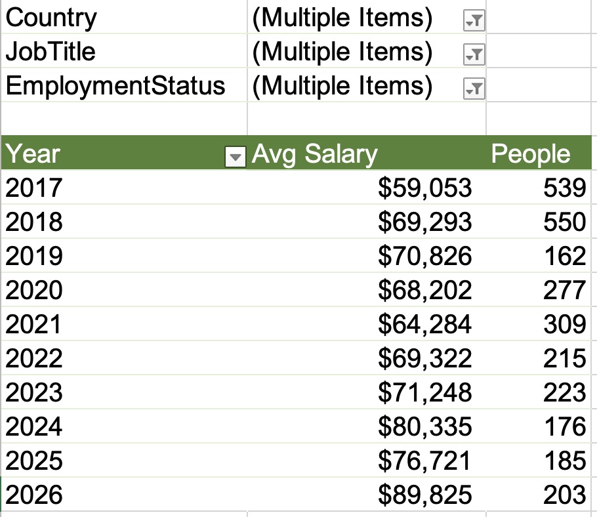The width and height of the screenshot is (597, 517).
Task: Select the 2022 people count 215
Action: (565, 358)
